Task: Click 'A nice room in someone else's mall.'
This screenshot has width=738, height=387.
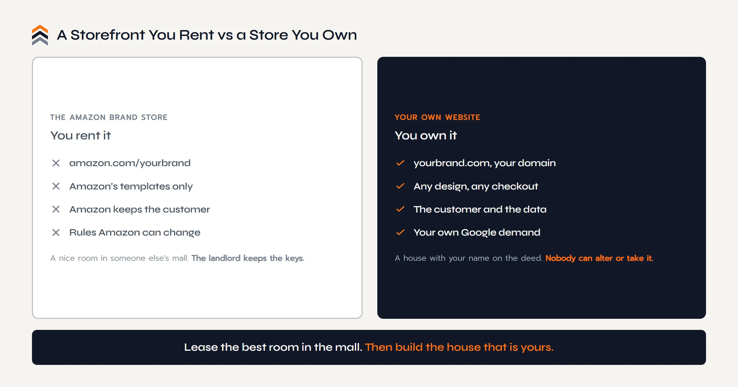Action: pyautogui.click(x=119, y=258)
